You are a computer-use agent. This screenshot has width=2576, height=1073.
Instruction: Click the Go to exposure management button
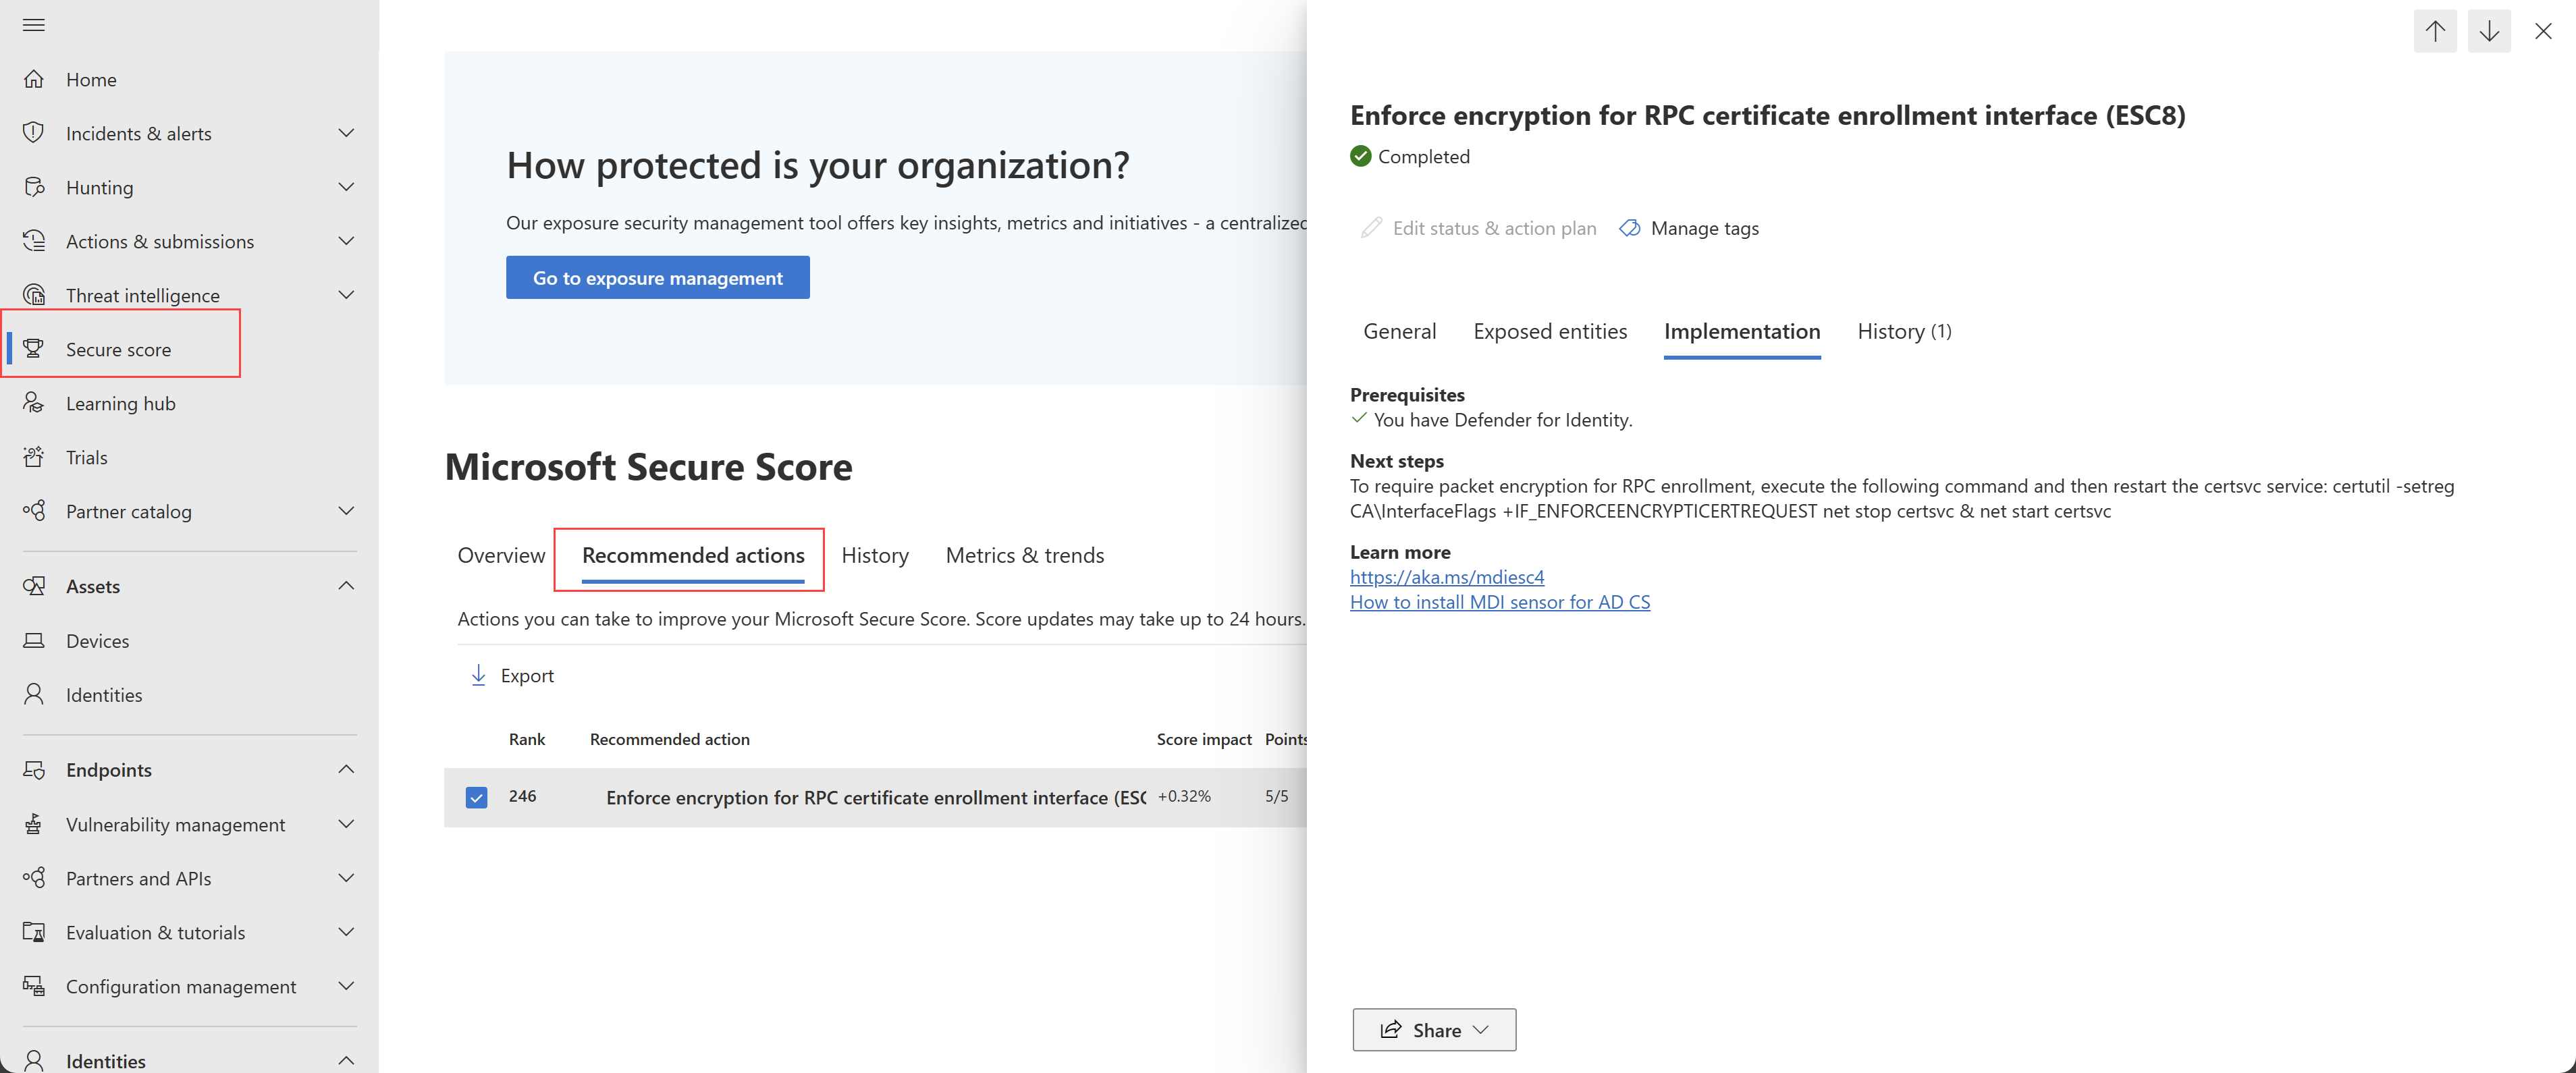pyautogui.click(x=657, y=277)
